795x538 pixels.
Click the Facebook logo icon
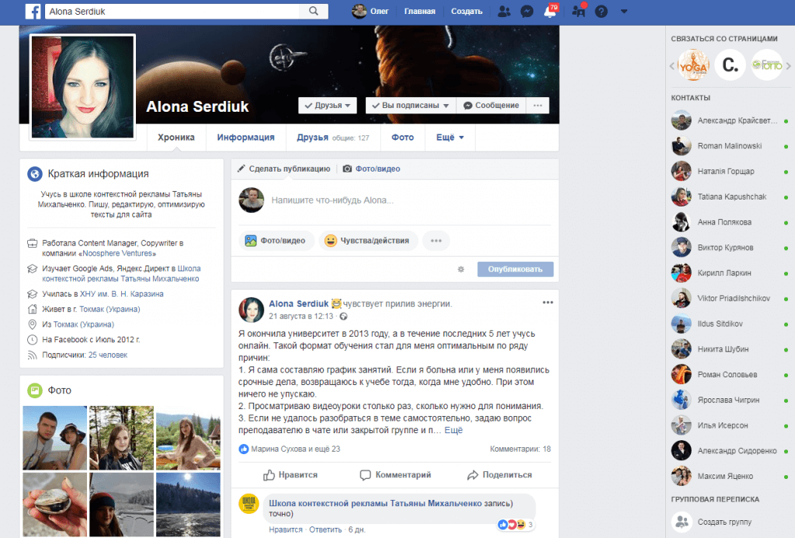(x=33, y=11)
